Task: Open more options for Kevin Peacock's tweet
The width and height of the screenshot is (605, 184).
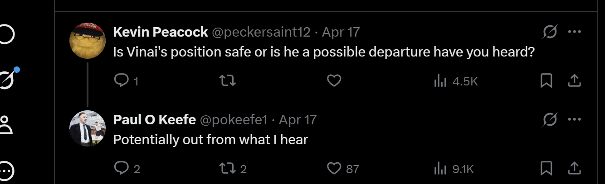Action: (x=574, y=32)
